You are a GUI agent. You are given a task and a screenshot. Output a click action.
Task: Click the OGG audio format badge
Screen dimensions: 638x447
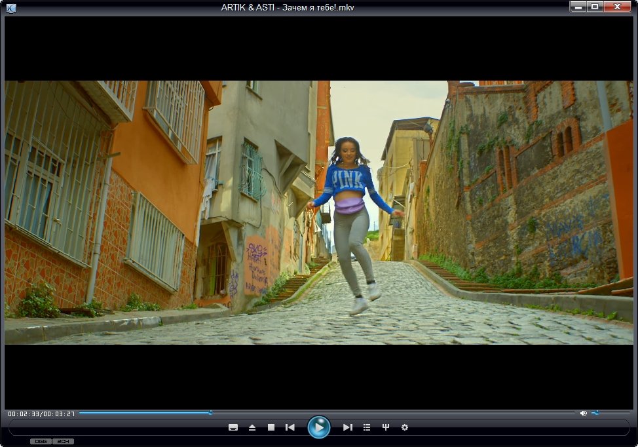41,441
